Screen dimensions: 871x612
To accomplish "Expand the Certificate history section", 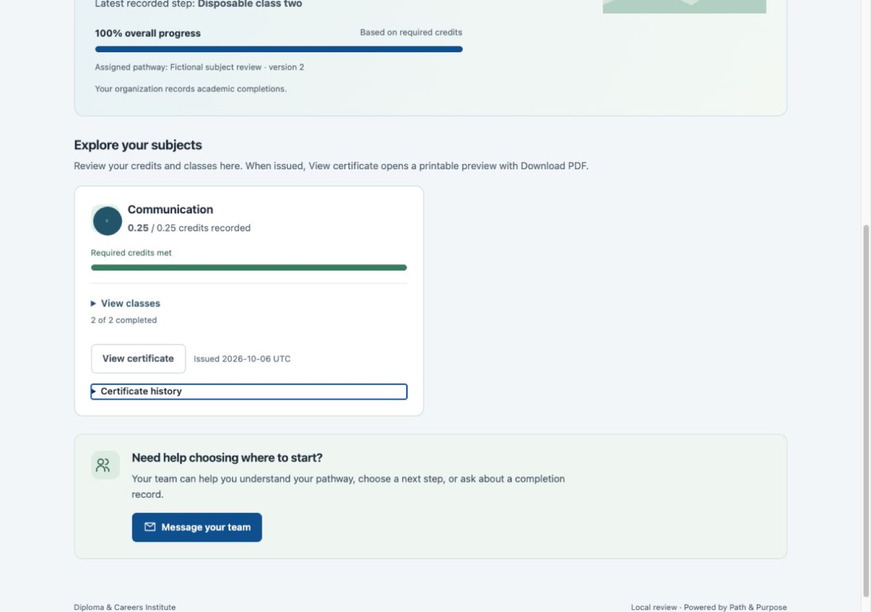I will click(249, 391).
